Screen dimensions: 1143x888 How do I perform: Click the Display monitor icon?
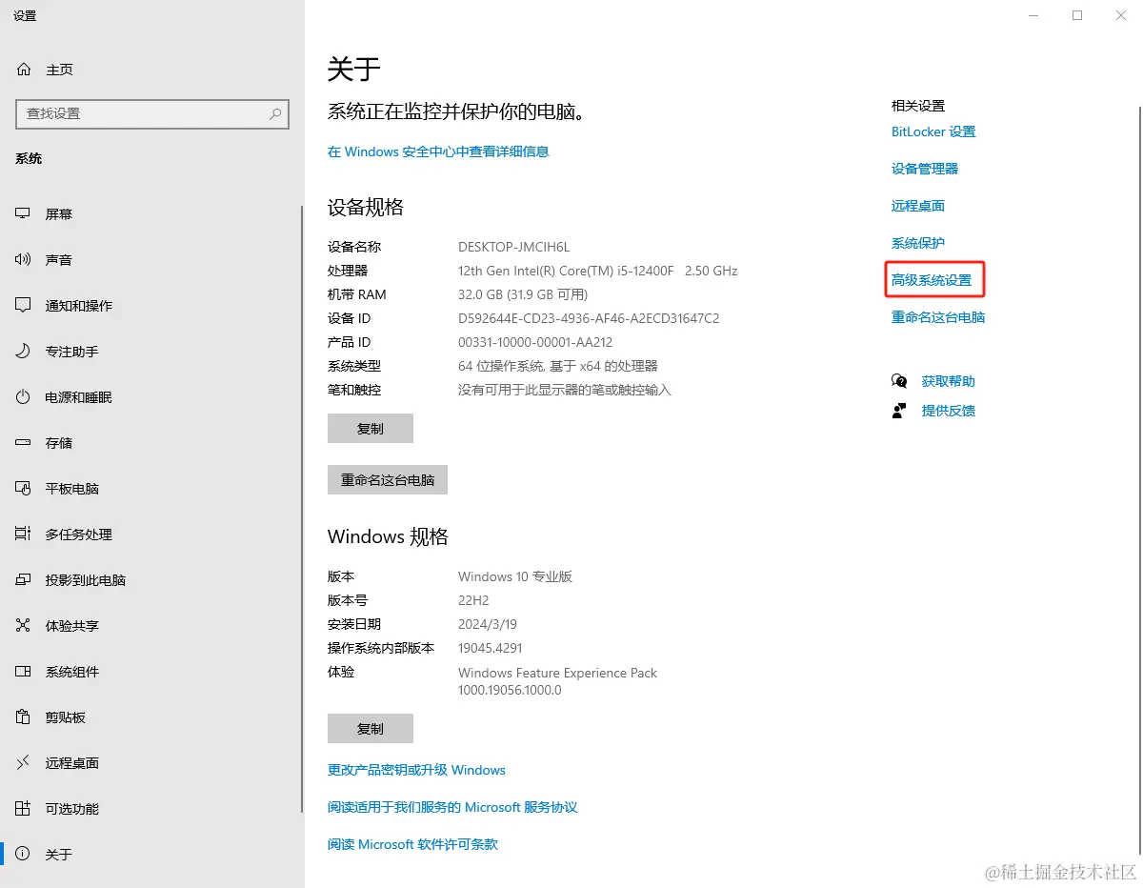pyautogui.click(x=24, y=214)
